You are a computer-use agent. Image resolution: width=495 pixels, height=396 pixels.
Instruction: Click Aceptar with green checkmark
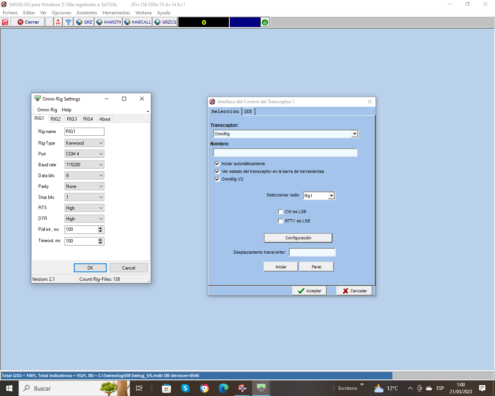(309, 291)
